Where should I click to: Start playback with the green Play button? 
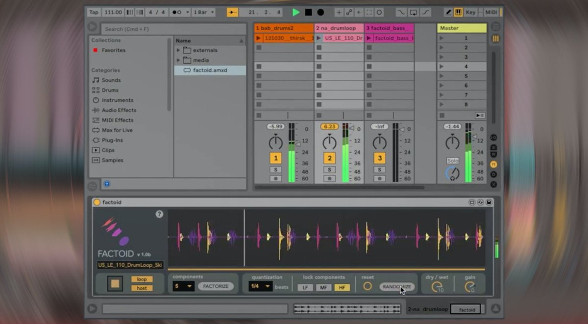(296, 12)
